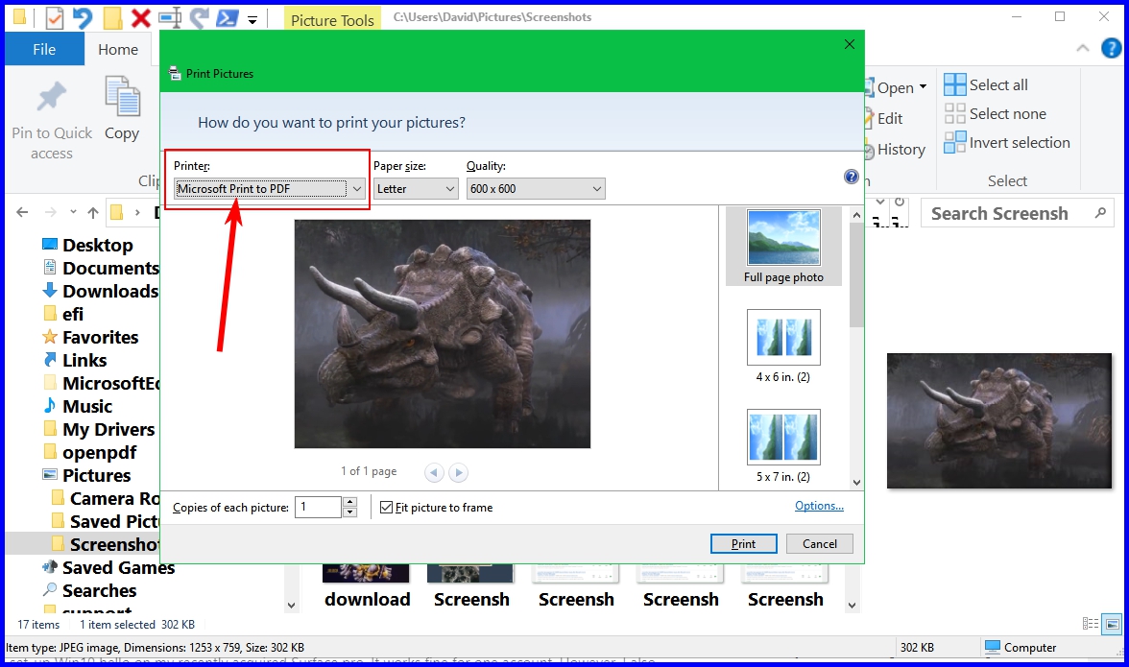Open the Printer dropdown
The height and width of the screenshot is (667, 1129).
point(269,188)
